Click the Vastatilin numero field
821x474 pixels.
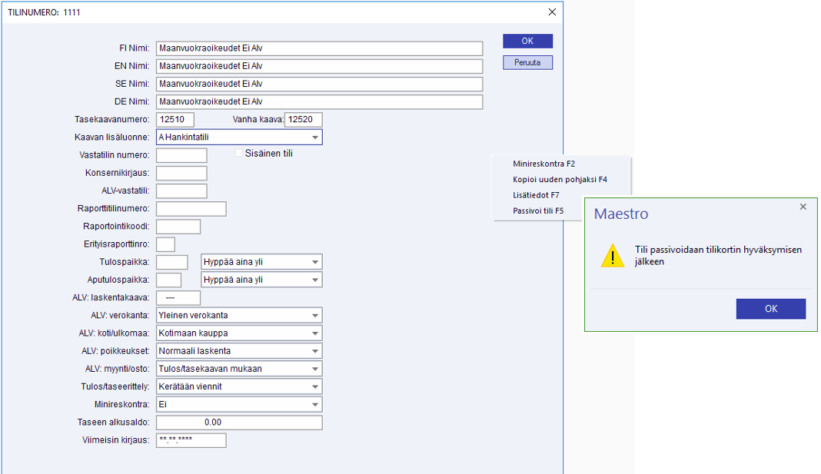(x=181, y=156)
